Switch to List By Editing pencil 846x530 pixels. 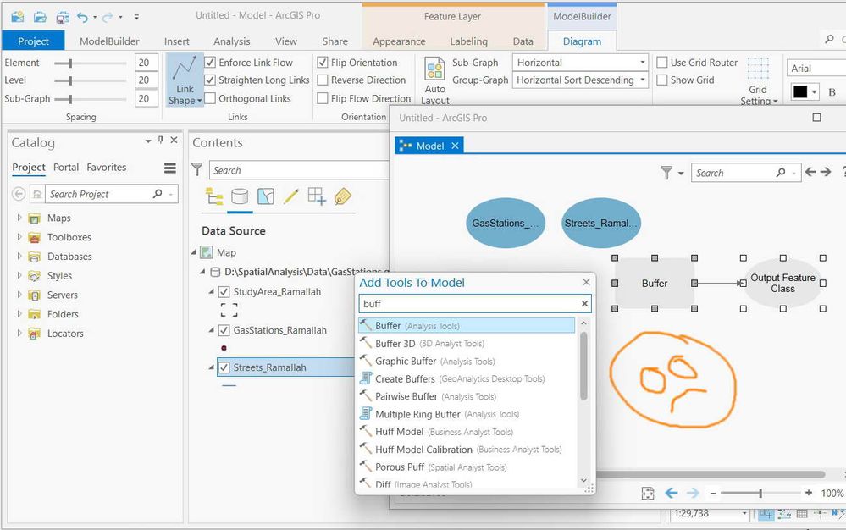(291, 196)
